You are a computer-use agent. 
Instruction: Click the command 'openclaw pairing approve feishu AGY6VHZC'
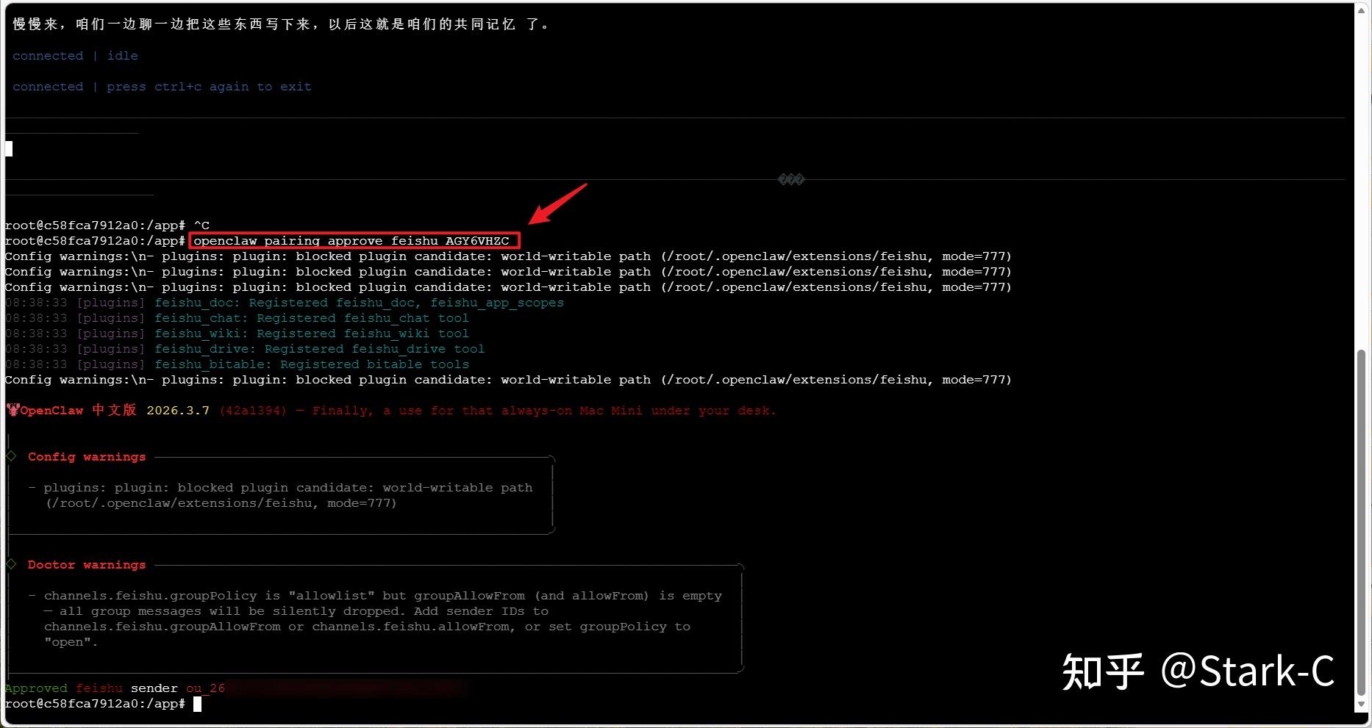pos(351,241)
